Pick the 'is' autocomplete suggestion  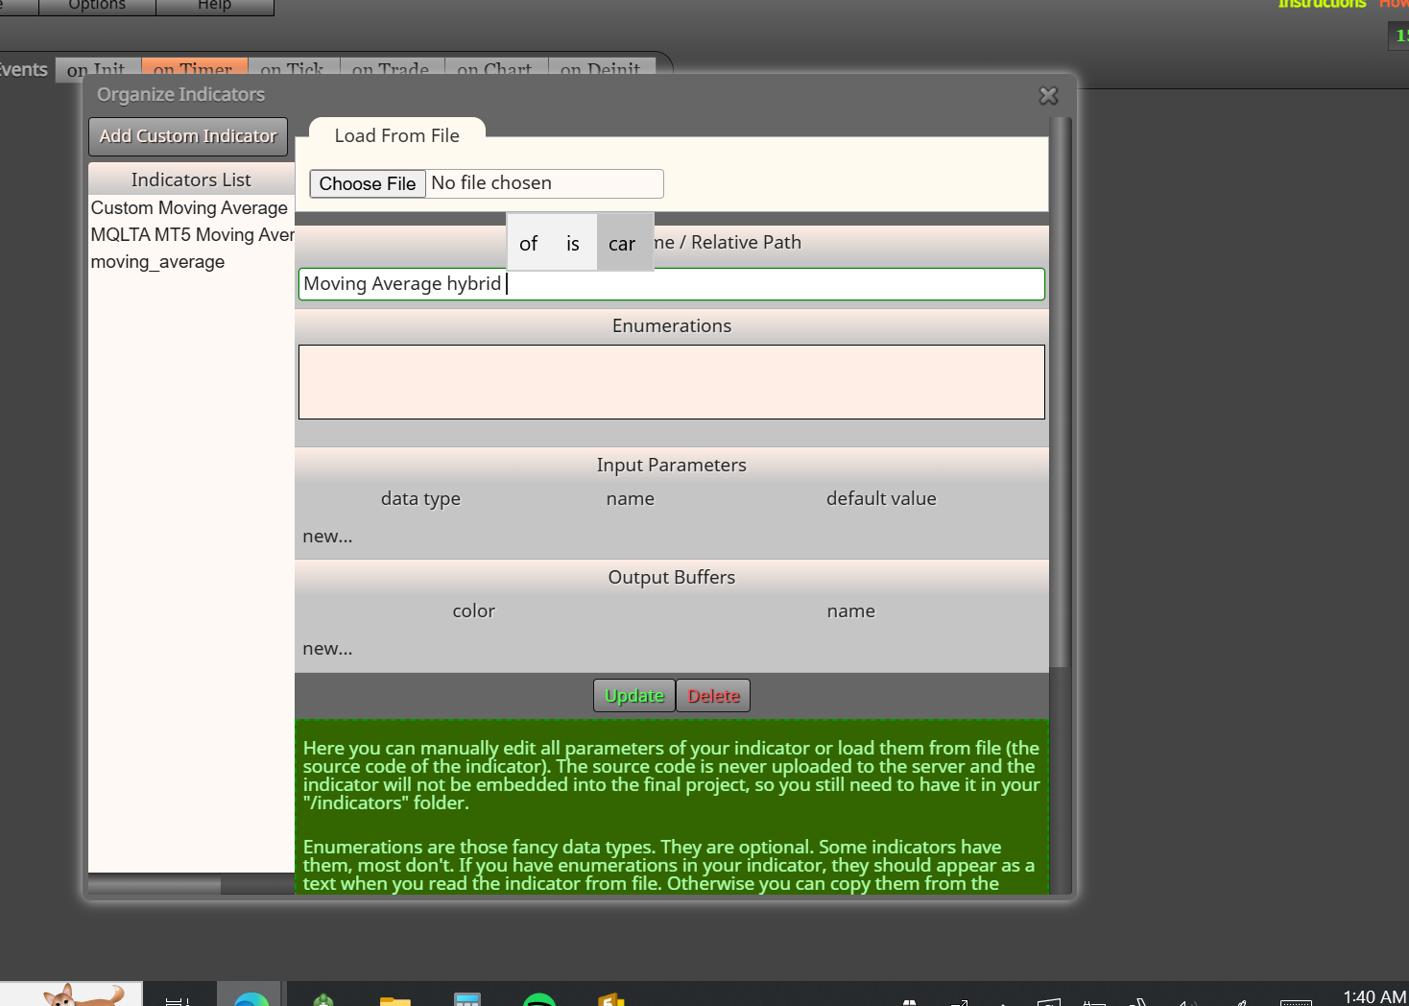point(573,244)
